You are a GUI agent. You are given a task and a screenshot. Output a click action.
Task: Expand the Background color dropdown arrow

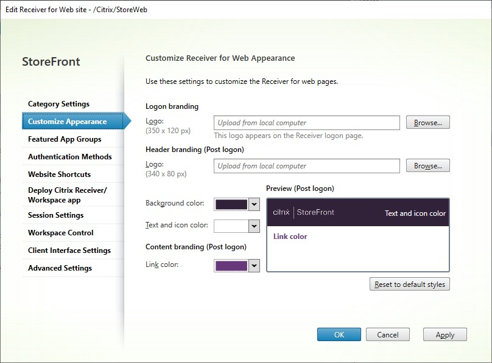(255, 204)
